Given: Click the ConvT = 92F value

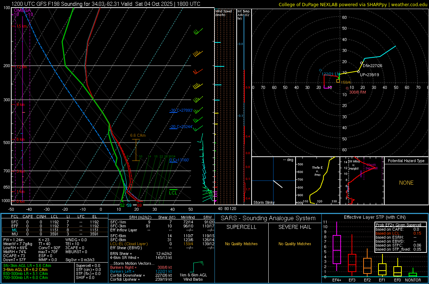Looking at the screenshot, I should pos(49,248).
